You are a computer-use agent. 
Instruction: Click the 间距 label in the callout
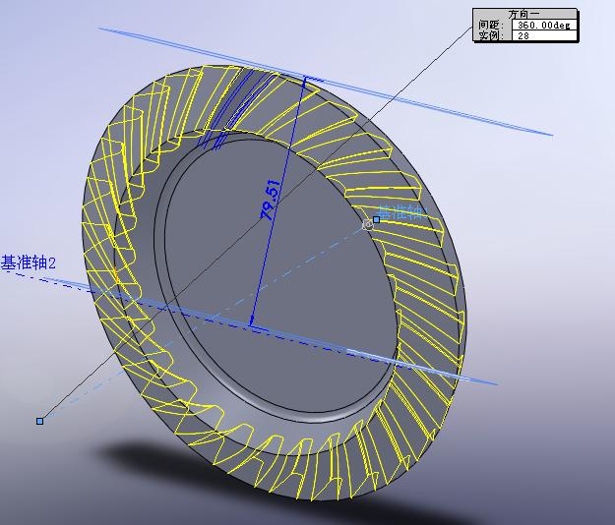491,26
